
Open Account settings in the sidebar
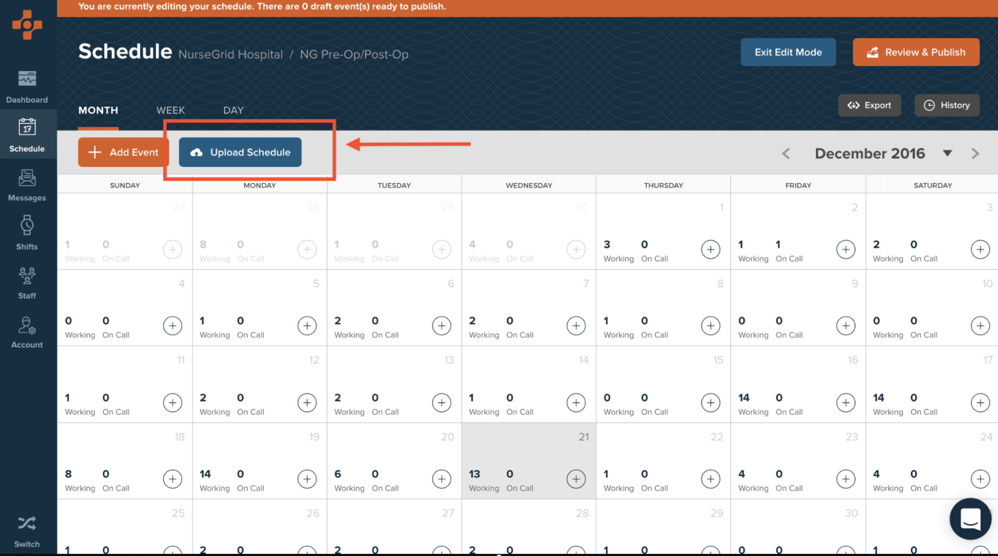[x=27, y=332]
